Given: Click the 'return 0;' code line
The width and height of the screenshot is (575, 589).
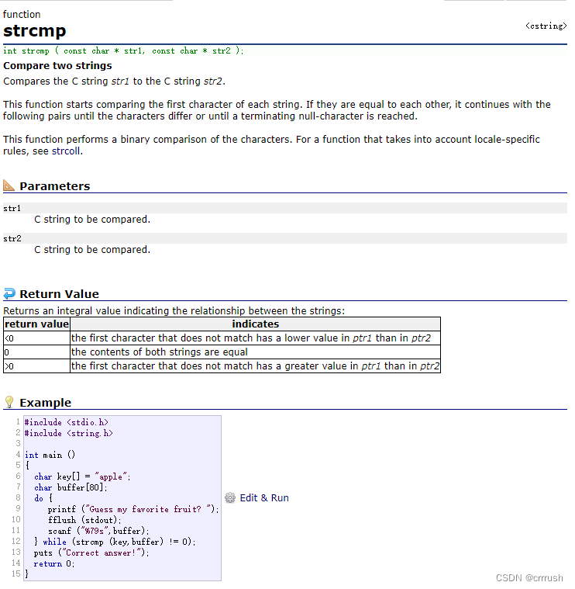Looking at the screenshot, I should (x=53, y=564).
